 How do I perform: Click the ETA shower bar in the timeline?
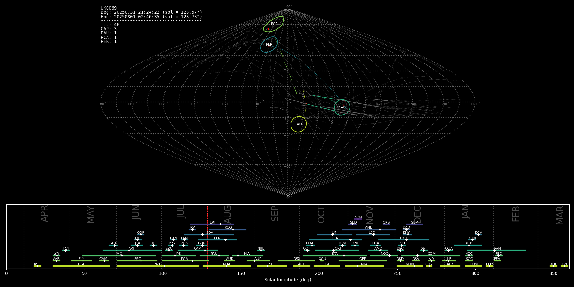(81, 266)
